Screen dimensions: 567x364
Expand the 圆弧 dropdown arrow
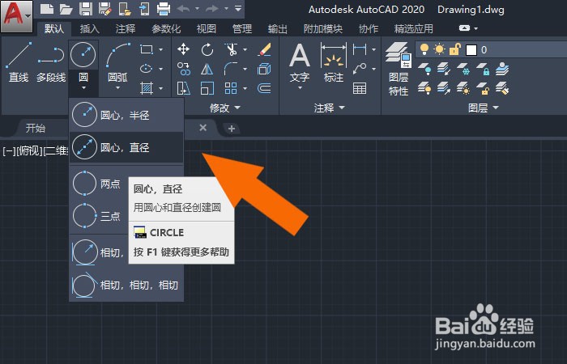[x=117, y=88]
